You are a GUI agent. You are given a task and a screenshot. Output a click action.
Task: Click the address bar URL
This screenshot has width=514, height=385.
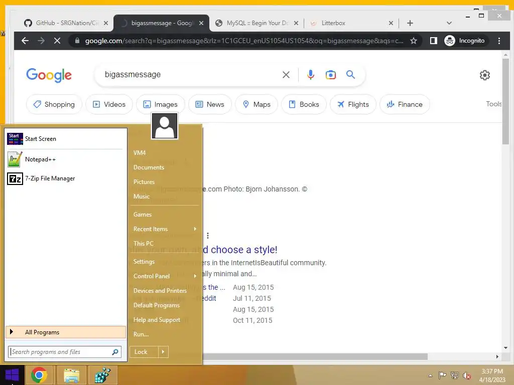pyautogui.click(x=244, y=41)
